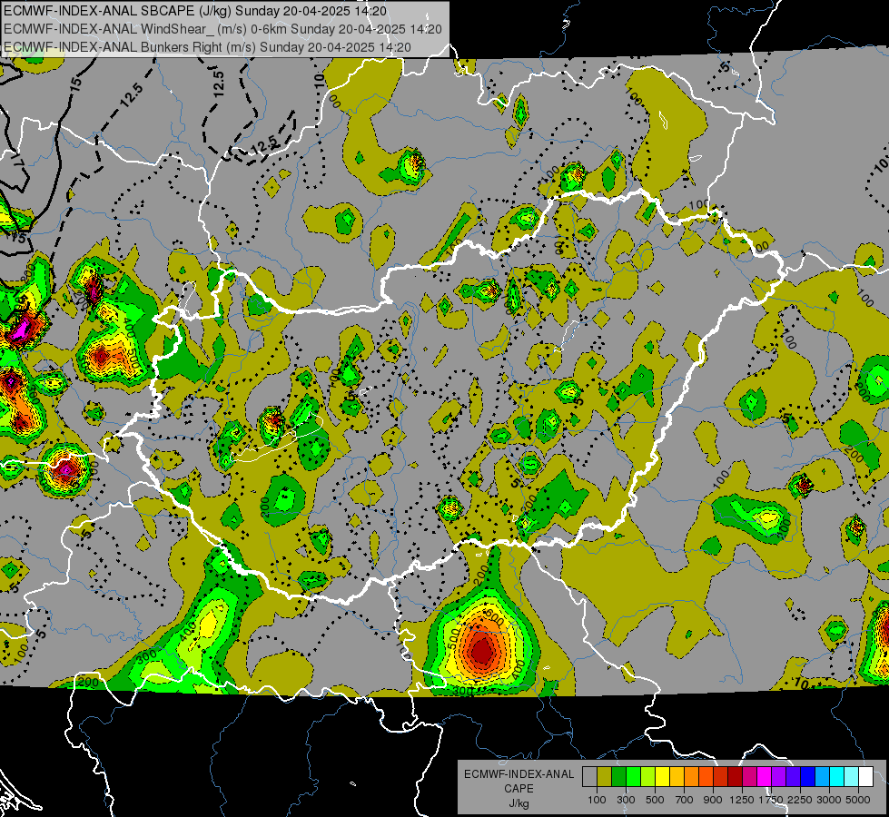Select the olive legend swatch right of 100
Screen dimensions: 889x817
coord(604,776)
